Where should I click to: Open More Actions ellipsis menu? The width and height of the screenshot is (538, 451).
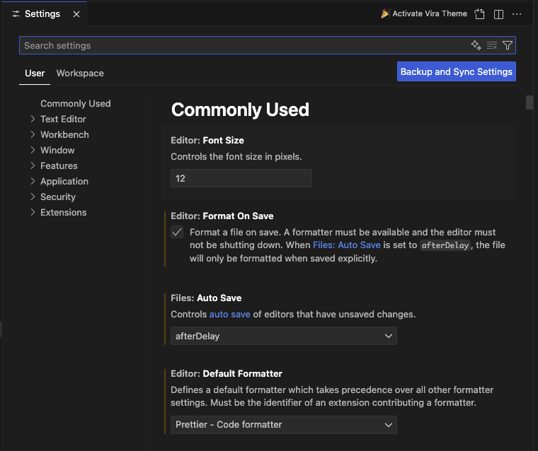click(x=517, y=14)
